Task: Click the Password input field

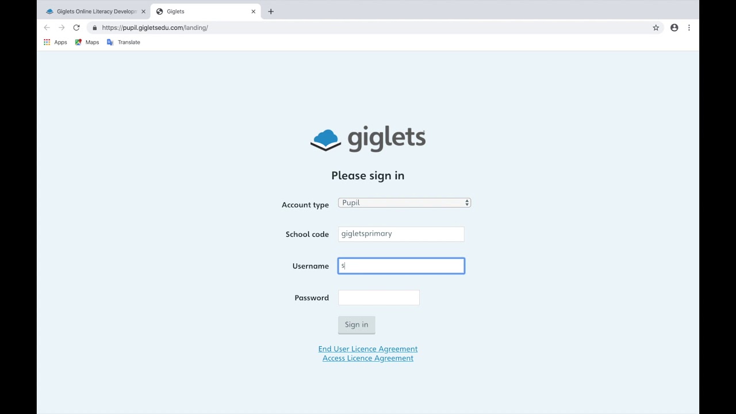Action: pos(379,297)
